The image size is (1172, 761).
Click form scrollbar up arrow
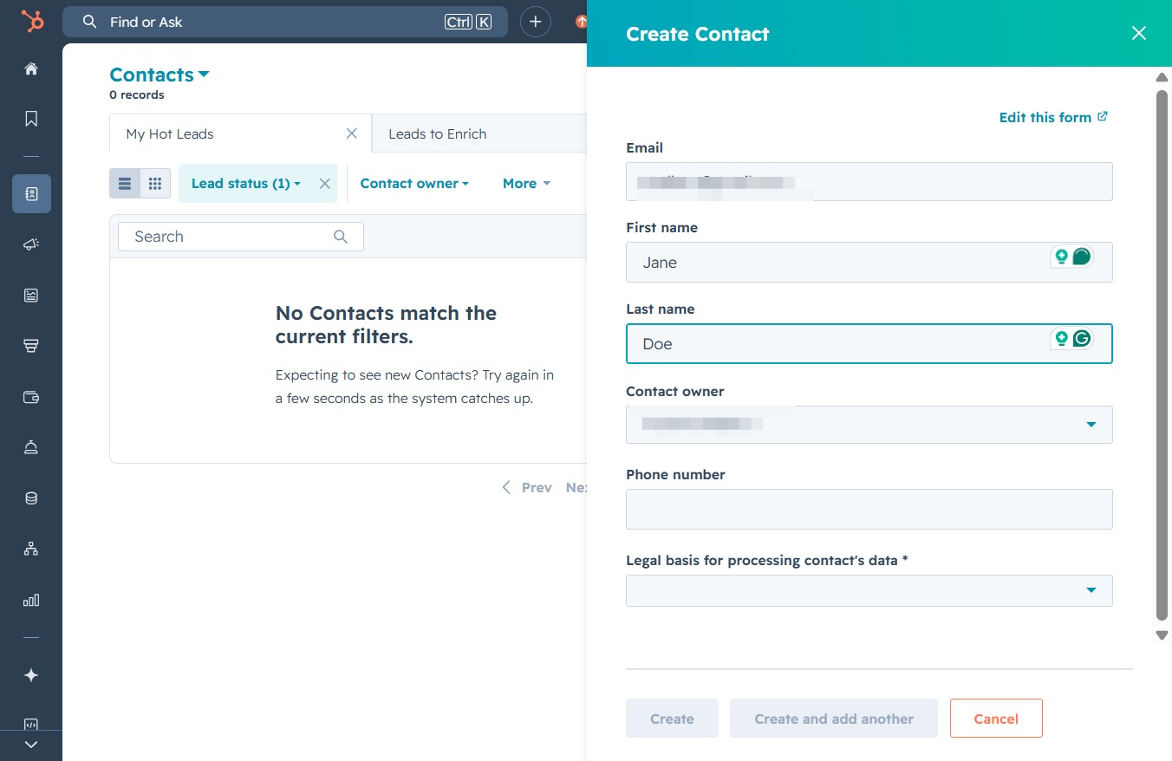click(x=1162, y=78)
